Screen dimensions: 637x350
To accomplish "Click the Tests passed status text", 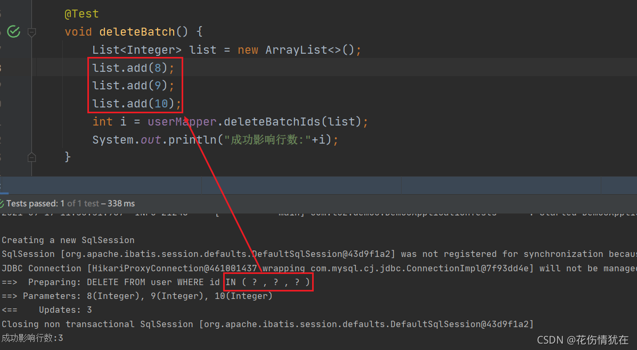I will tap(71, 204).
